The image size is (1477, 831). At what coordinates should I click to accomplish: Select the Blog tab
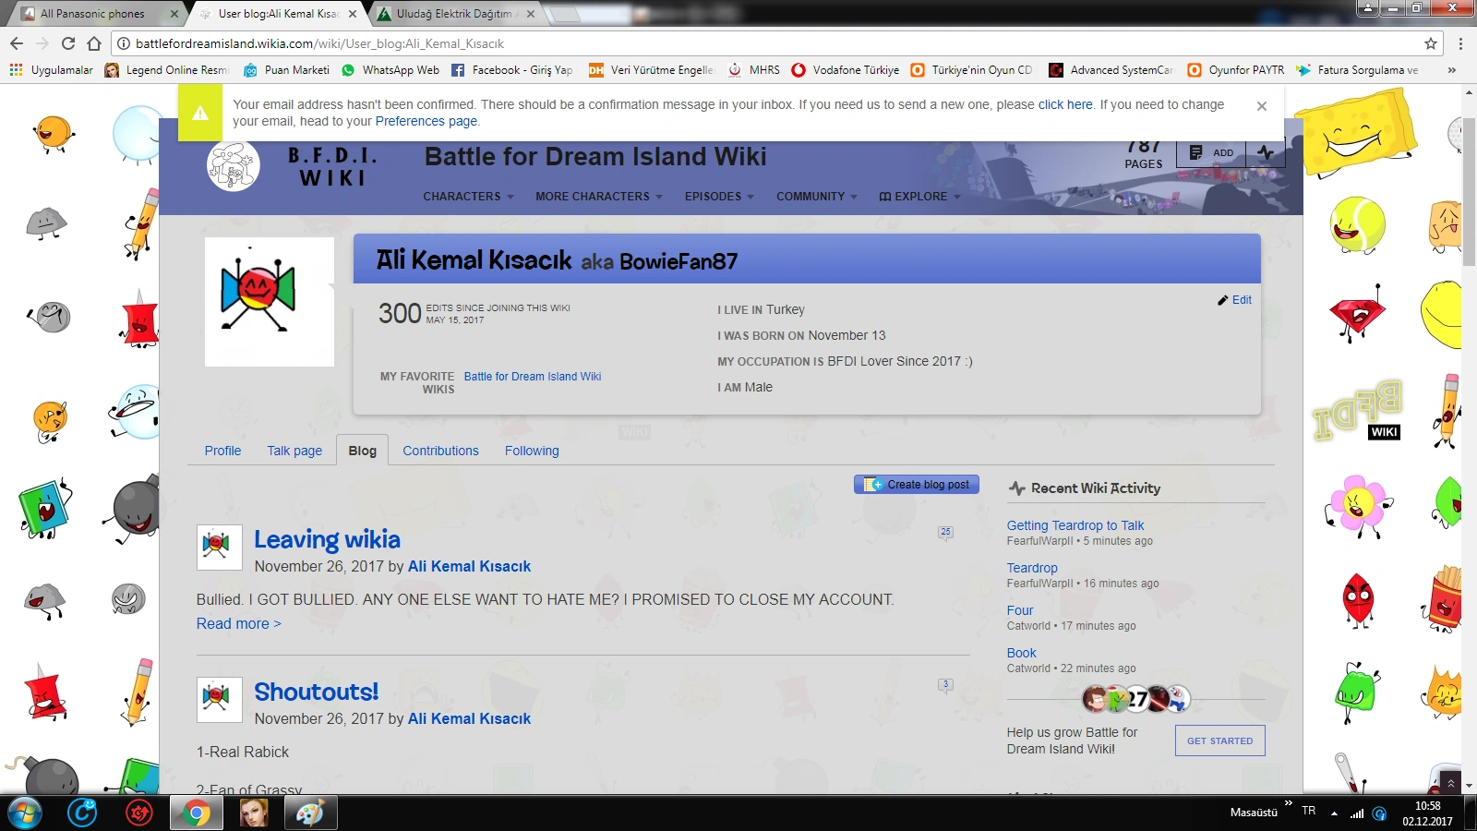[x=363, y=451]
